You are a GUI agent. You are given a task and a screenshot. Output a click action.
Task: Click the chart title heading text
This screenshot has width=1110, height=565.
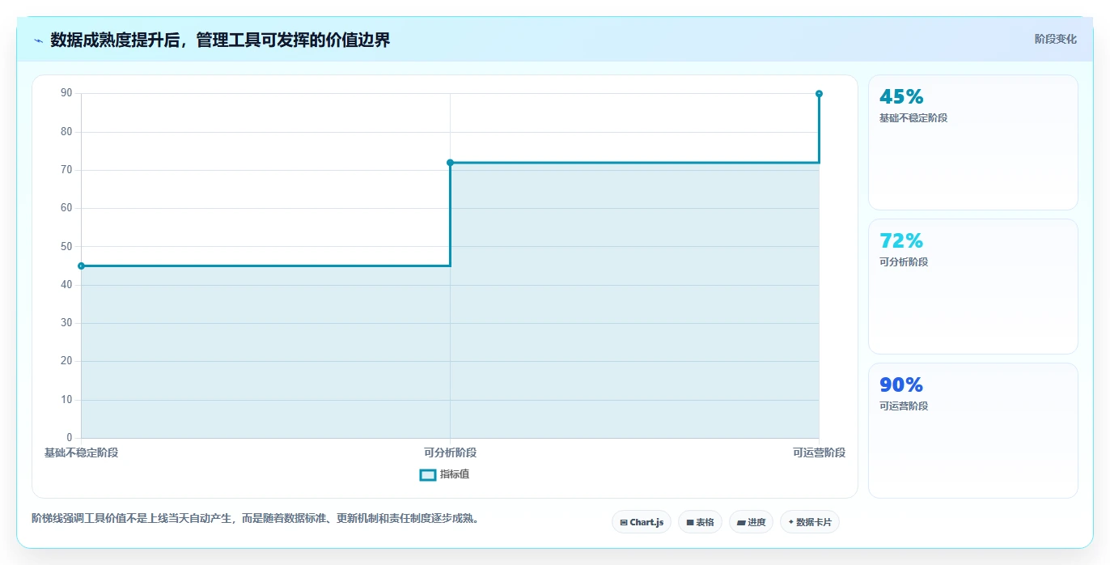pos(220,40)
